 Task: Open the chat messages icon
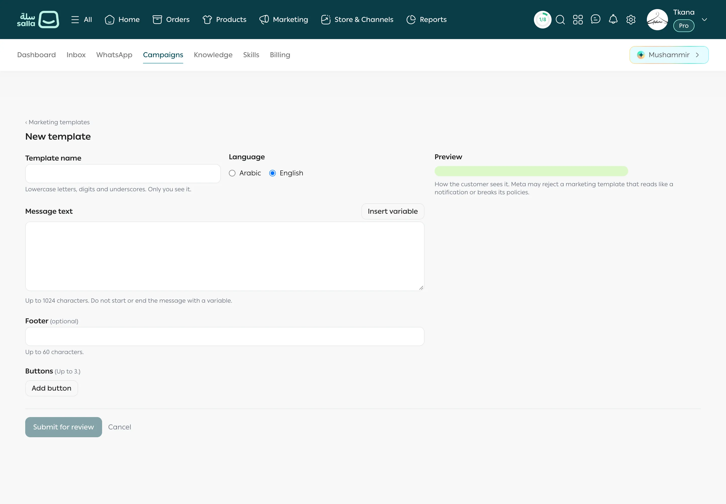tap(595, 19)
